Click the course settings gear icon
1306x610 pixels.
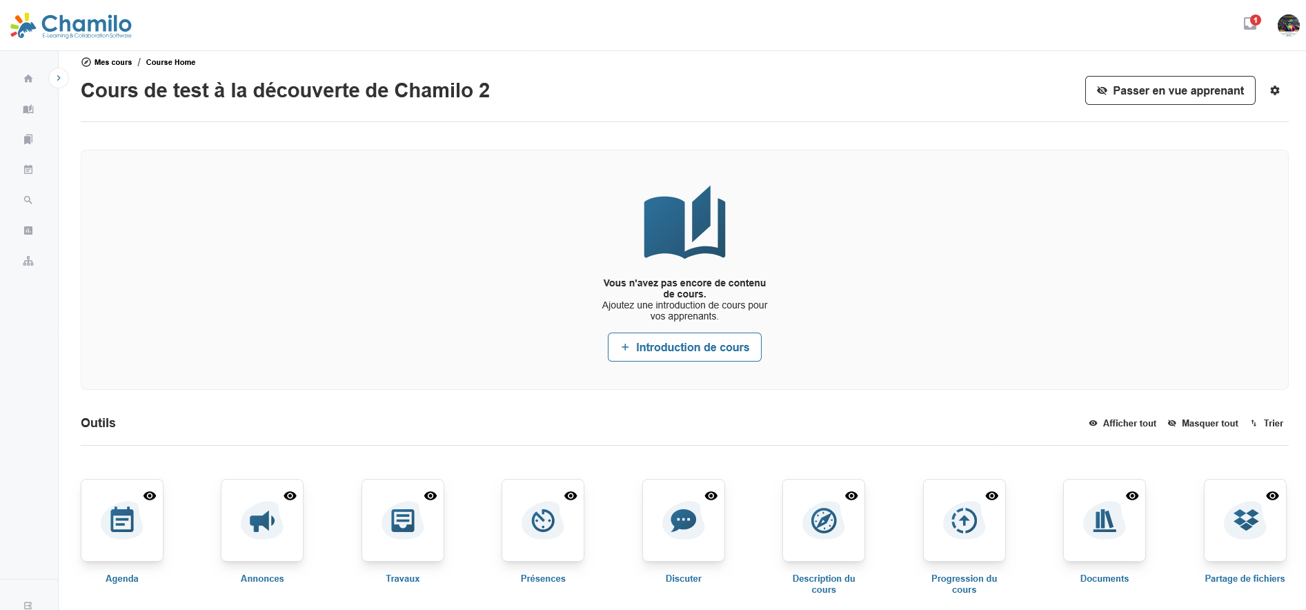tap(1275, 90)
